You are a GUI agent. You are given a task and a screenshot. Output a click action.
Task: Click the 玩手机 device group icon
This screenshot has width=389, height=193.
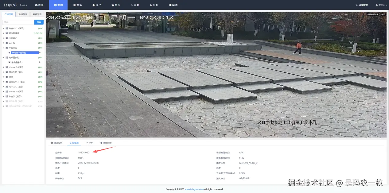7,43
